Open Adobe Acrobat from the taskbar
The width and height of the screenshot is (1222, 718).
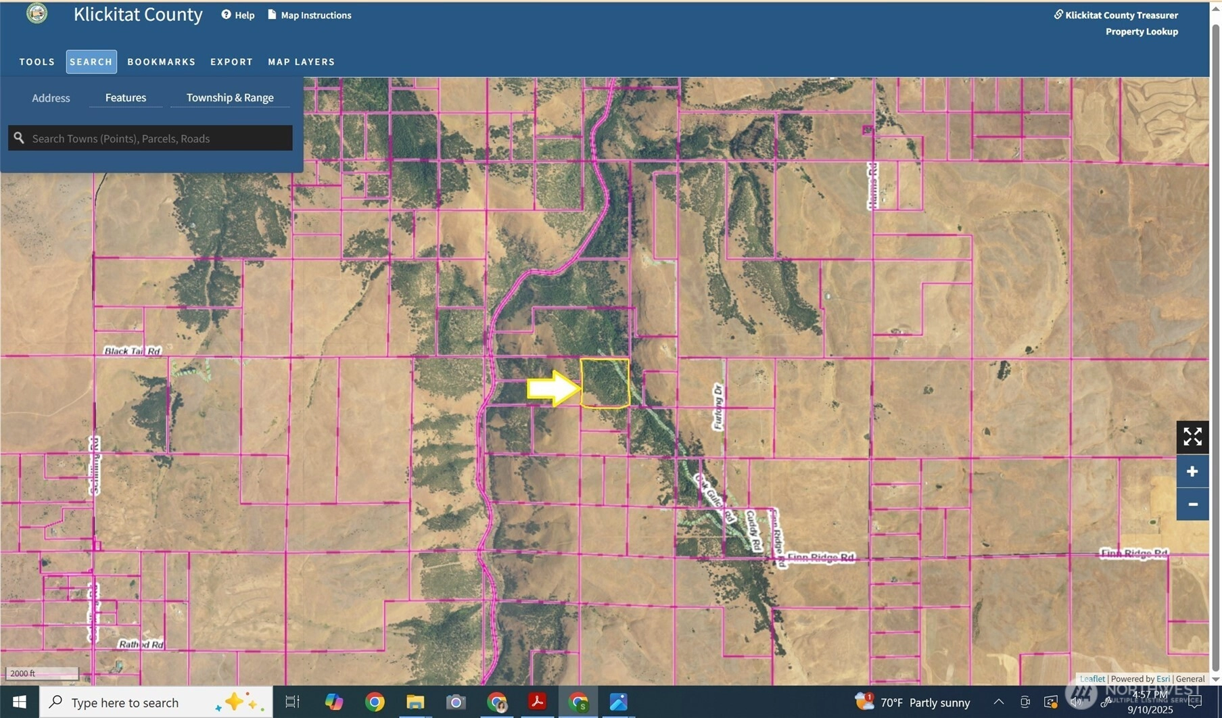tap(537, 702)
